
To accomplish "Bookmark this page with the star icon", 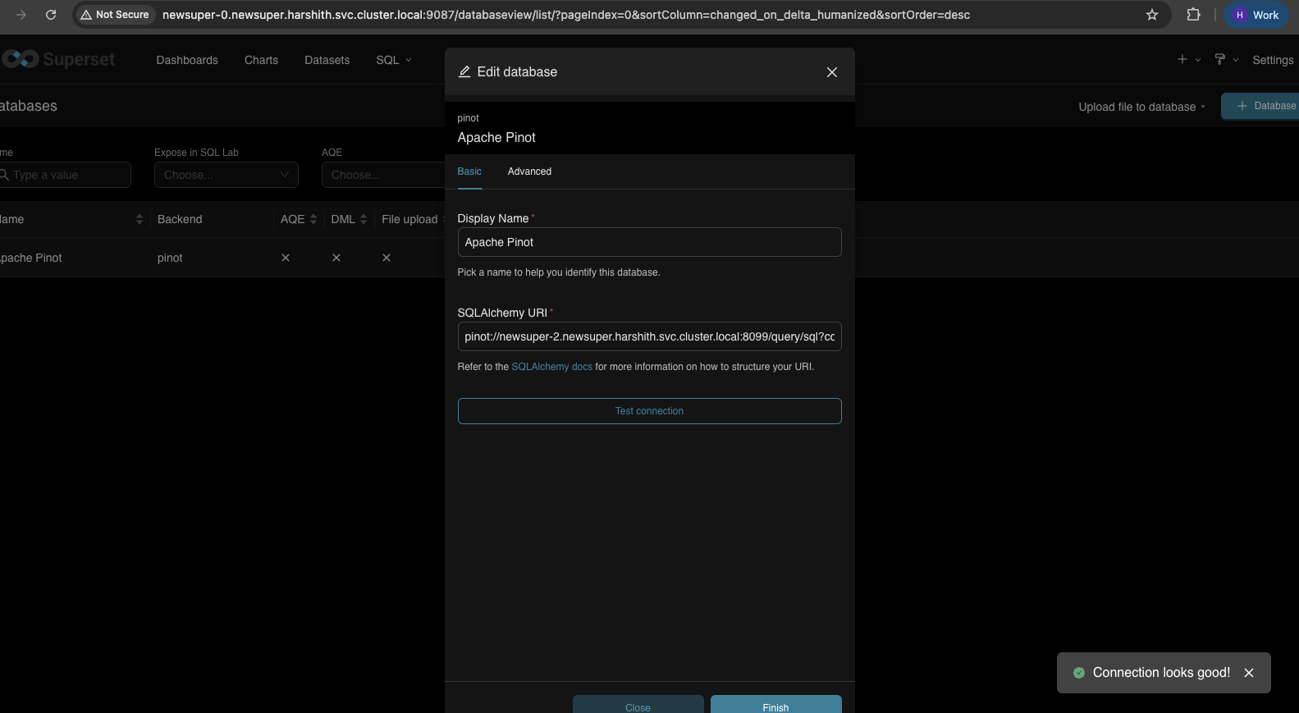I will 1152,15.
